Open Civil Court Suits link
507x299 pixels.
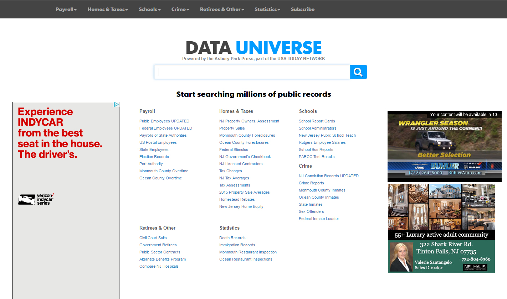[x=153, y=238]
